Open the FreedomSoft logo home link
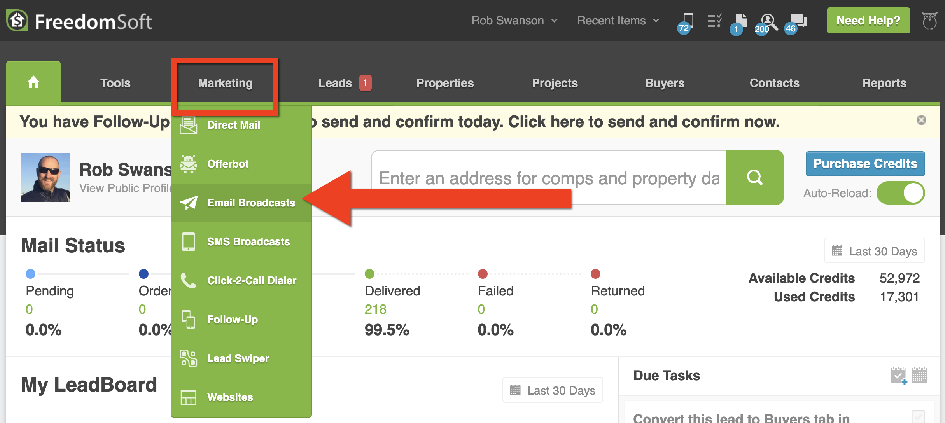Screen dimensions: 945x423 point(79,21)
